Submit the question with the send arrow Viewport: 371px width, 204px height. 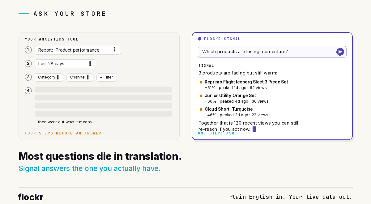tap(340, 52)
